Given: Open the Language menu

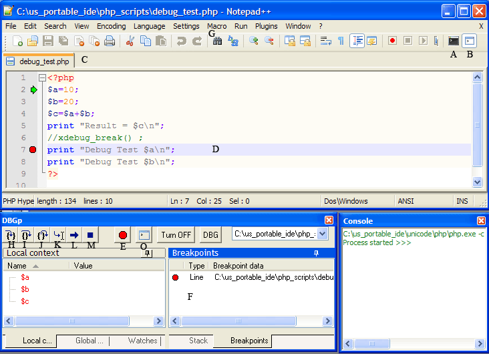Looking at the screenshot, I should (150, 26).
